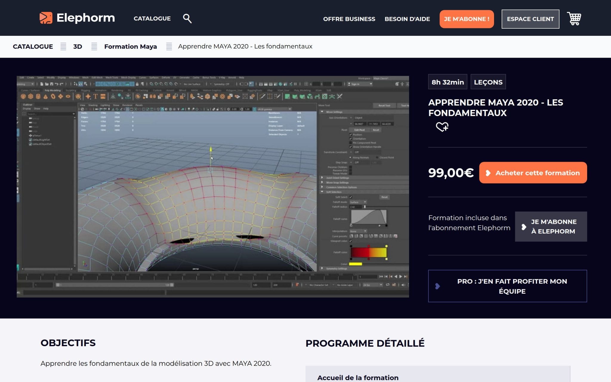The width and height of the screenshot is (611, 382).
Task: Open the CATALOGUE menu in header
Action: (152, 19)
